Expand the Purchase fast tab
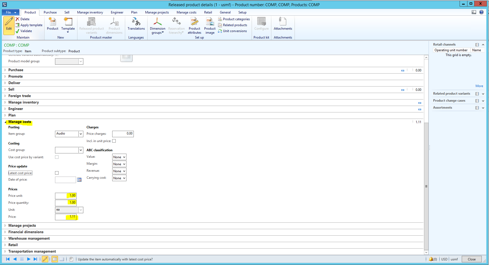Viewport: 489px width, 265px height. pos(16,70)
